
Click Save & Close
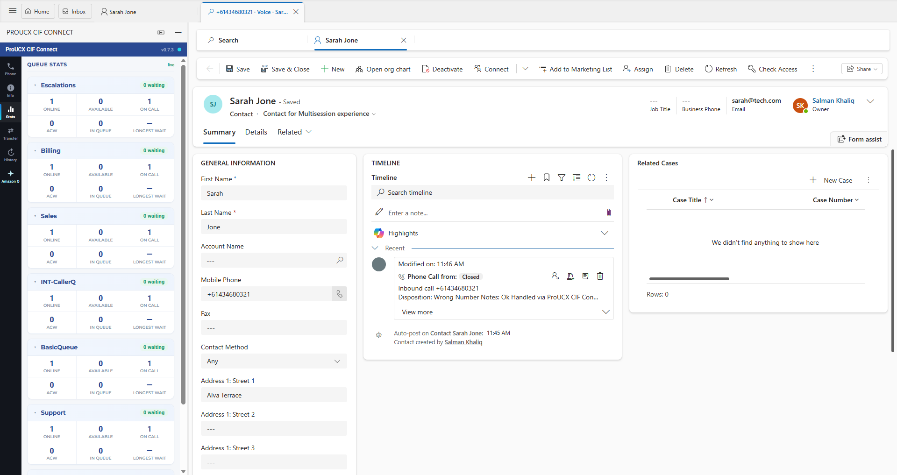tap(285, 69)
